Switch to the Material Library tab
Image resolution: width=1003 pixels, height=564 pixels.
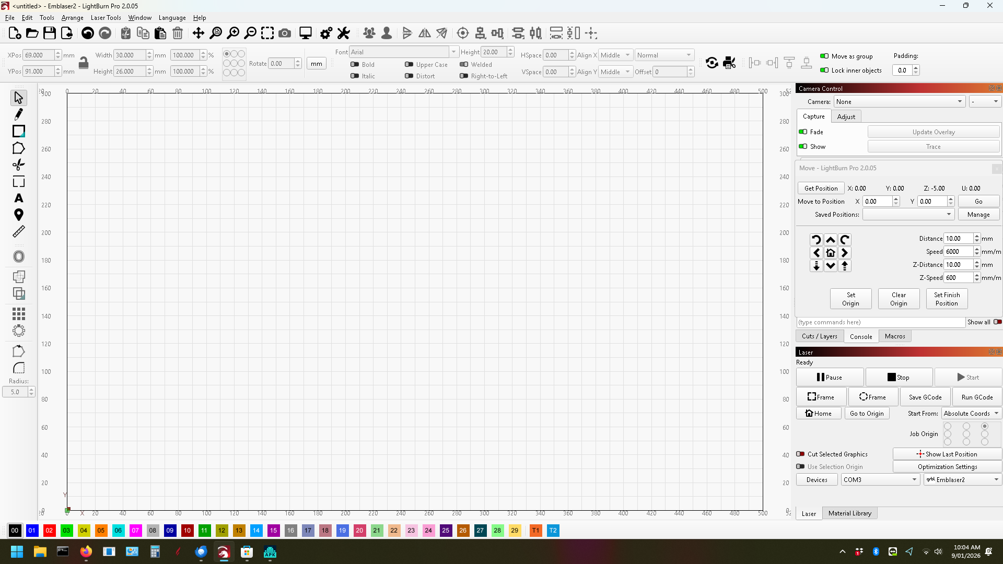849,513
